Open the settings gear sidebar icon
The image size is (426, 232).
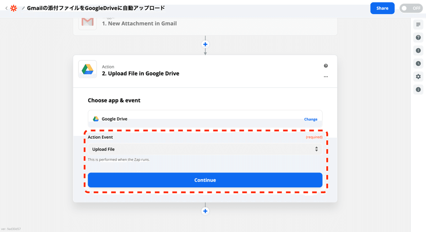[418, 77]
